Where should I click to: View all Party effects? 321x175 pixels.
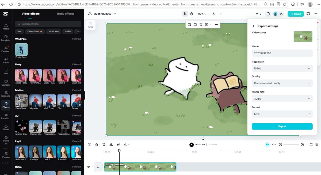point(76,64)
